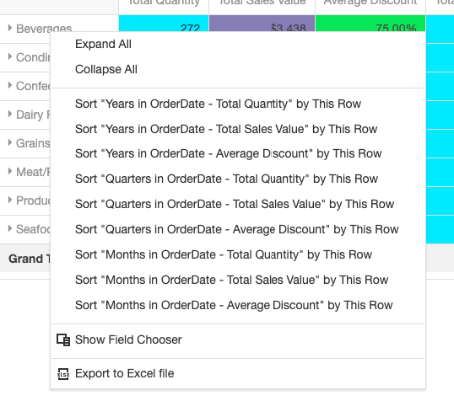
Task: Choose Expand All from context menu
Action: pos(238,44)
